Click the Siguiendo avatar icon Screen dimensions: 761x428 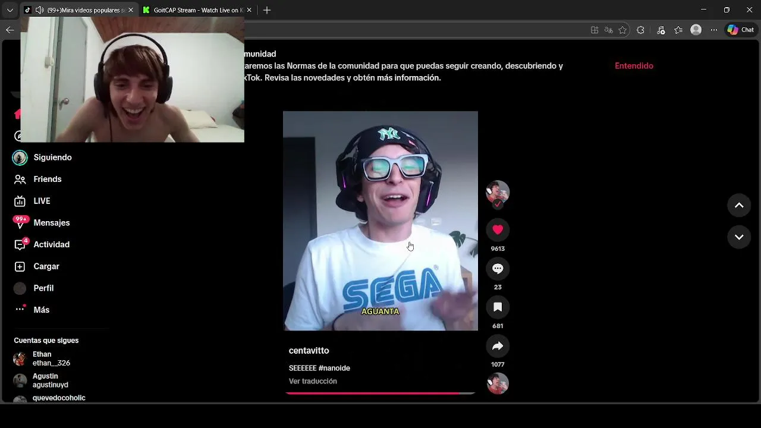(x=20, y=158)
